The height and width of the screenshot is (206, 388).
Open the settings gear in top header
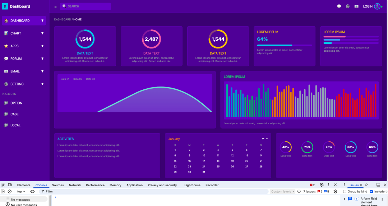[347, 6]
